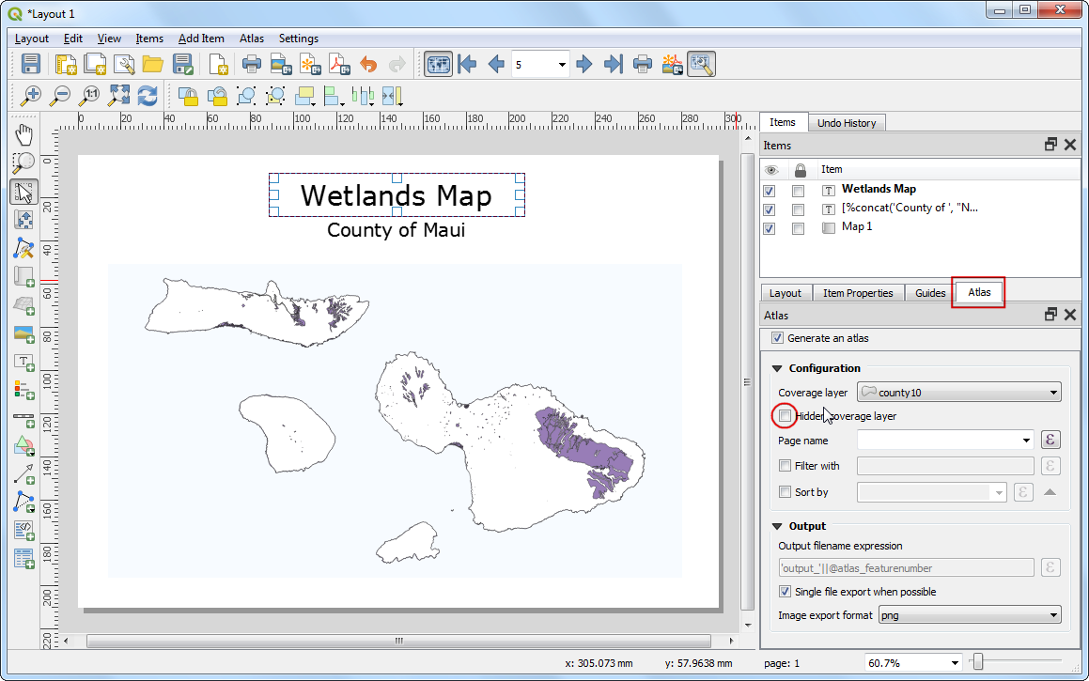This screenshot has height=681, width=1089.
Task: Open the Atlas menu
Action: pyautogui.click(x=251, y=39)
